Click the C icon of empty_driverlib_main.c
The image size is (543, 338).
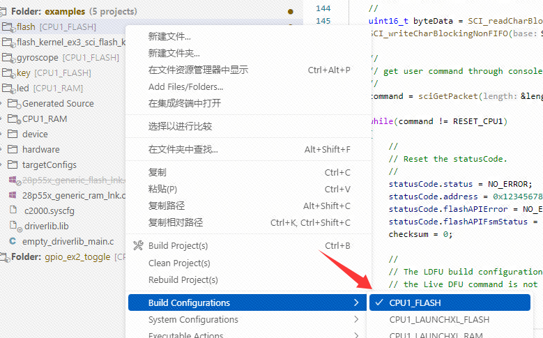(x=13, y=241)
